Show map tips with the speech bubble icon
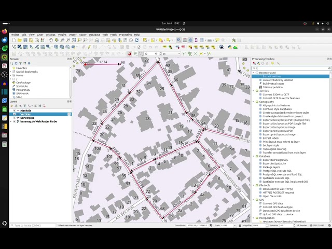 pyautogui.click(x=217, y=40)
